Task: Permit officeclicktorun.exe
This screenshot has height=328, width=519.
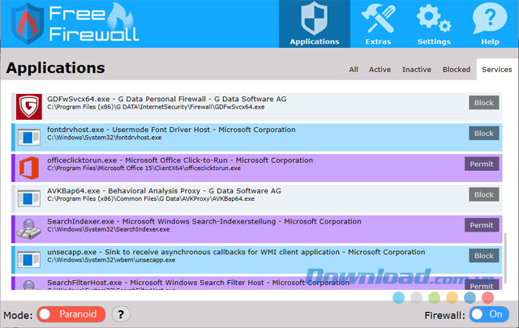Action: click(x=482, y=164)
